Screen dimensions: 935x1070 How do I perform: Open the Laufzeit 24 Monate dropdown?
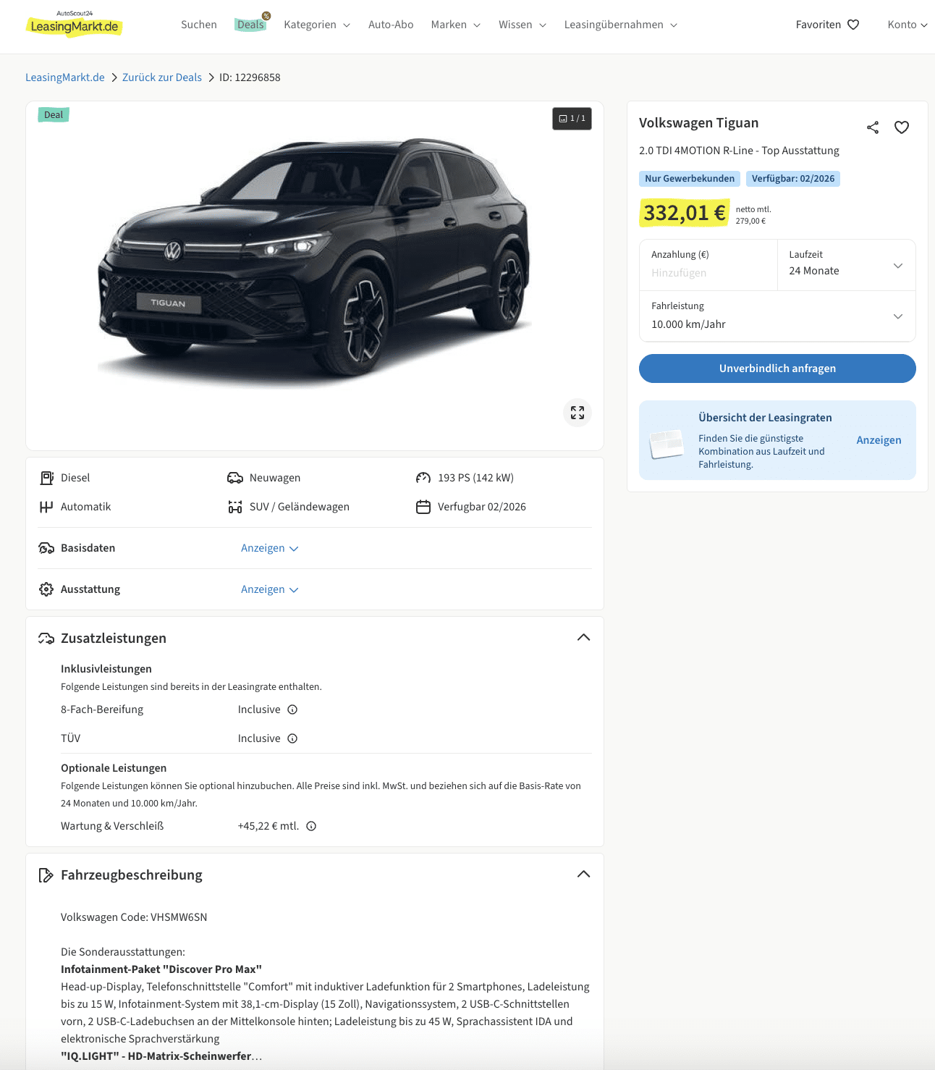pos(846,265)
